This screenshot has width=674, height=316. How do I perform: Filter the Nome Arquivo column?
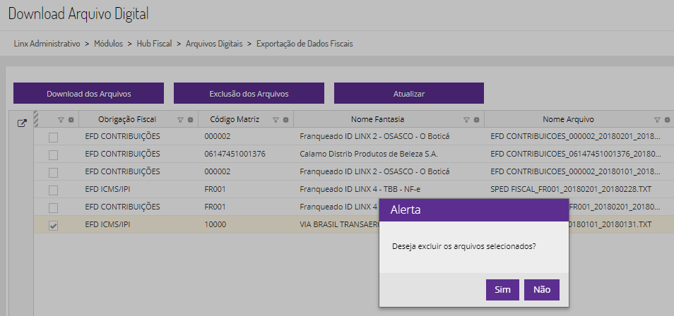[658, 120]
